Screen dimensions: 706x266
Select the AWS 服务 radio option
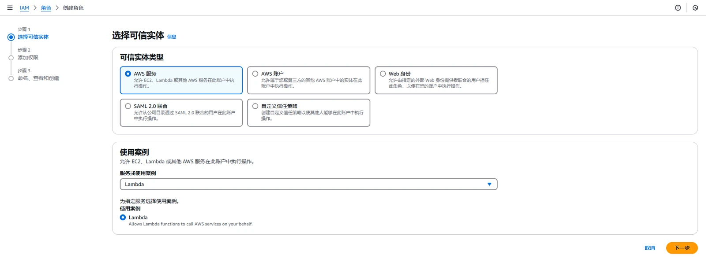tap(128, 74)
